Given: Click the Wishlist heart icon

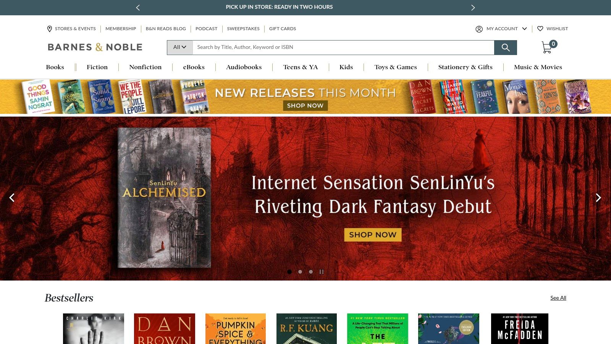Looking at the screenshot, I should (540, 28).
